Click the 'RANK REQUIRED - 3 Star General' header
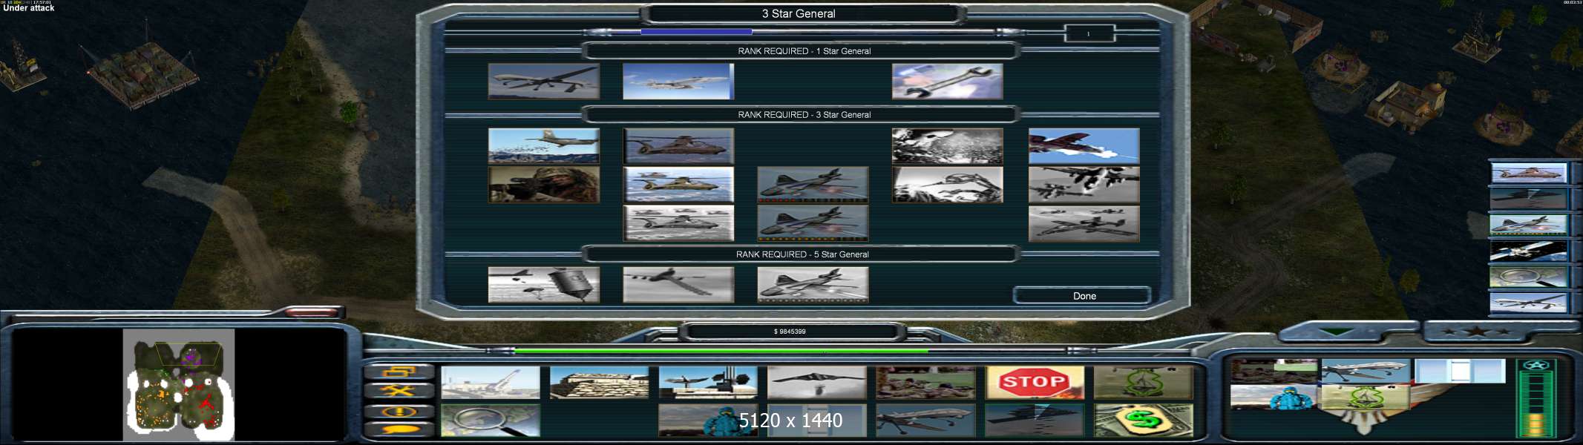Viewport: 1583px width, 445px height. pos(804,115)
